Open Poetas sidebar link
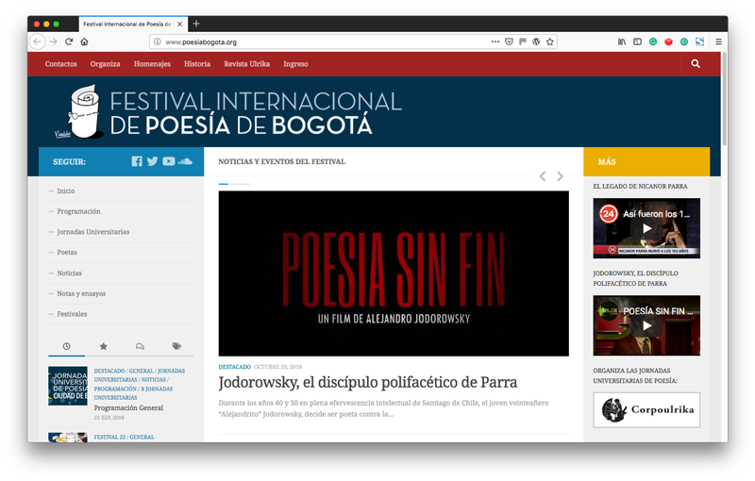The height and width of the screenshot is (481, 755). coord(67,253)
